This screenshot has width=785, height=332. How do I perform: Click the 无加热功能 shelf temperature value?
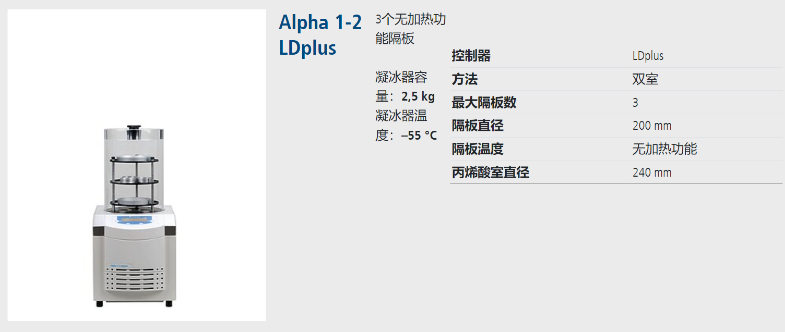coord(664,149)
